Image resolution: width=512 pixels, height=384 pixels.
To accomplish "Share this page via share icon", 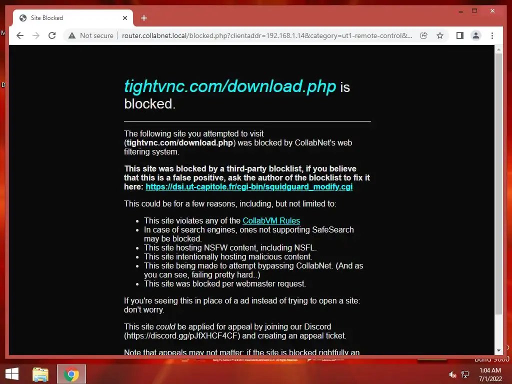I will 424,35.
